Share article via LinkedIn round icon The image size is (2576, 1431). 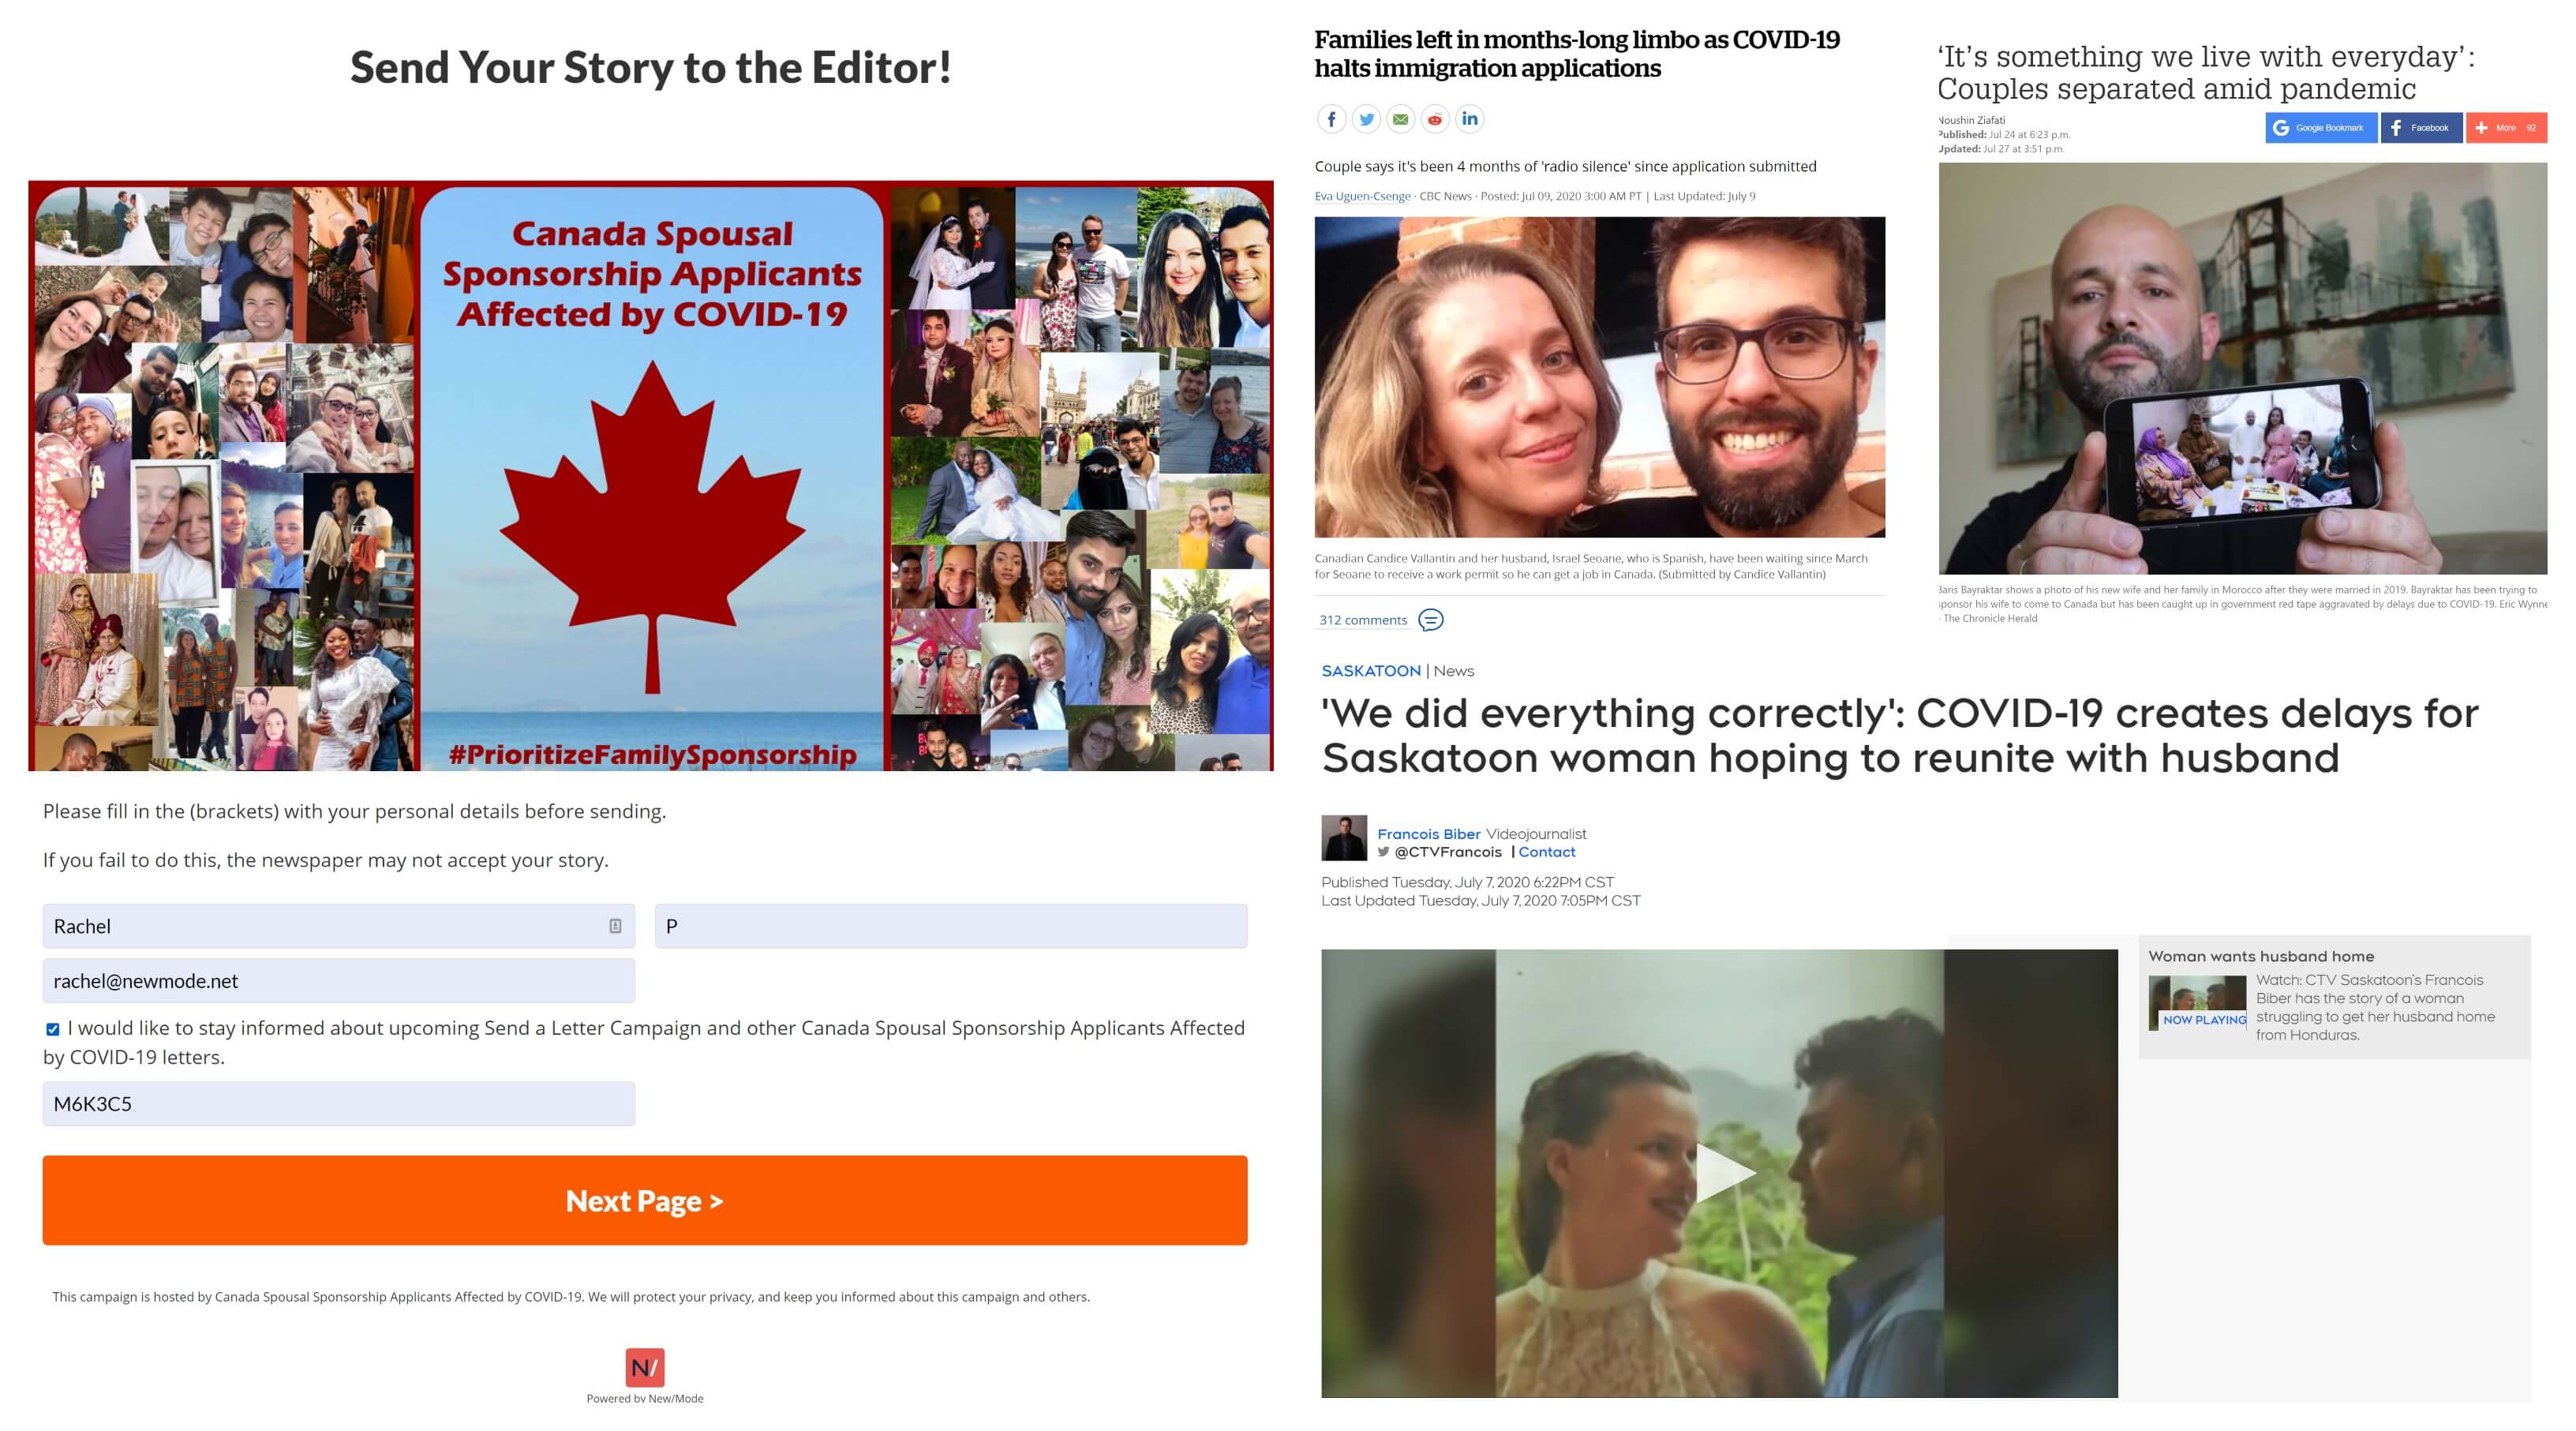pyautogui.click(x=1470, y=119)
